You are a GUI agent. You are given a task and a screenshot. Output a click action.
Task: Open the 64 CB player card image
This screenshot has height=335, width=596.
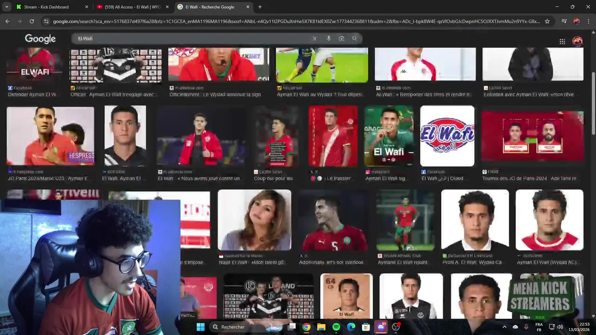[346, 296]
